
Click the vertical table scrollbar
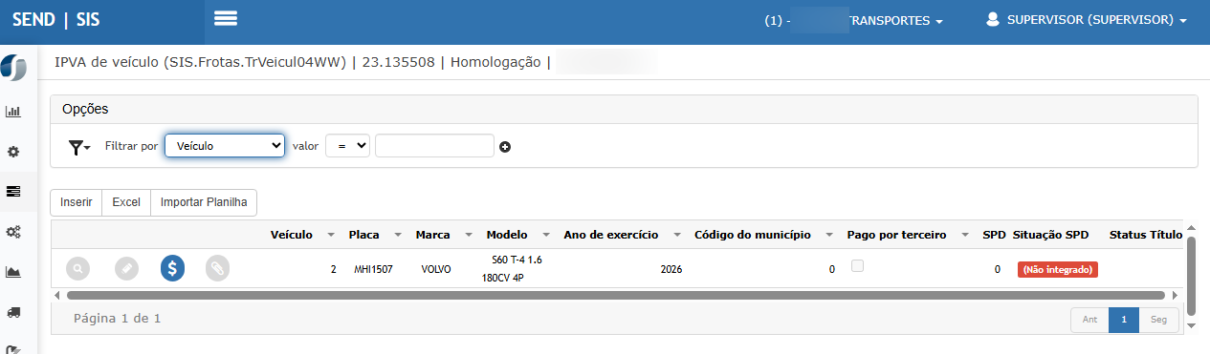[x=1191, y=277]
